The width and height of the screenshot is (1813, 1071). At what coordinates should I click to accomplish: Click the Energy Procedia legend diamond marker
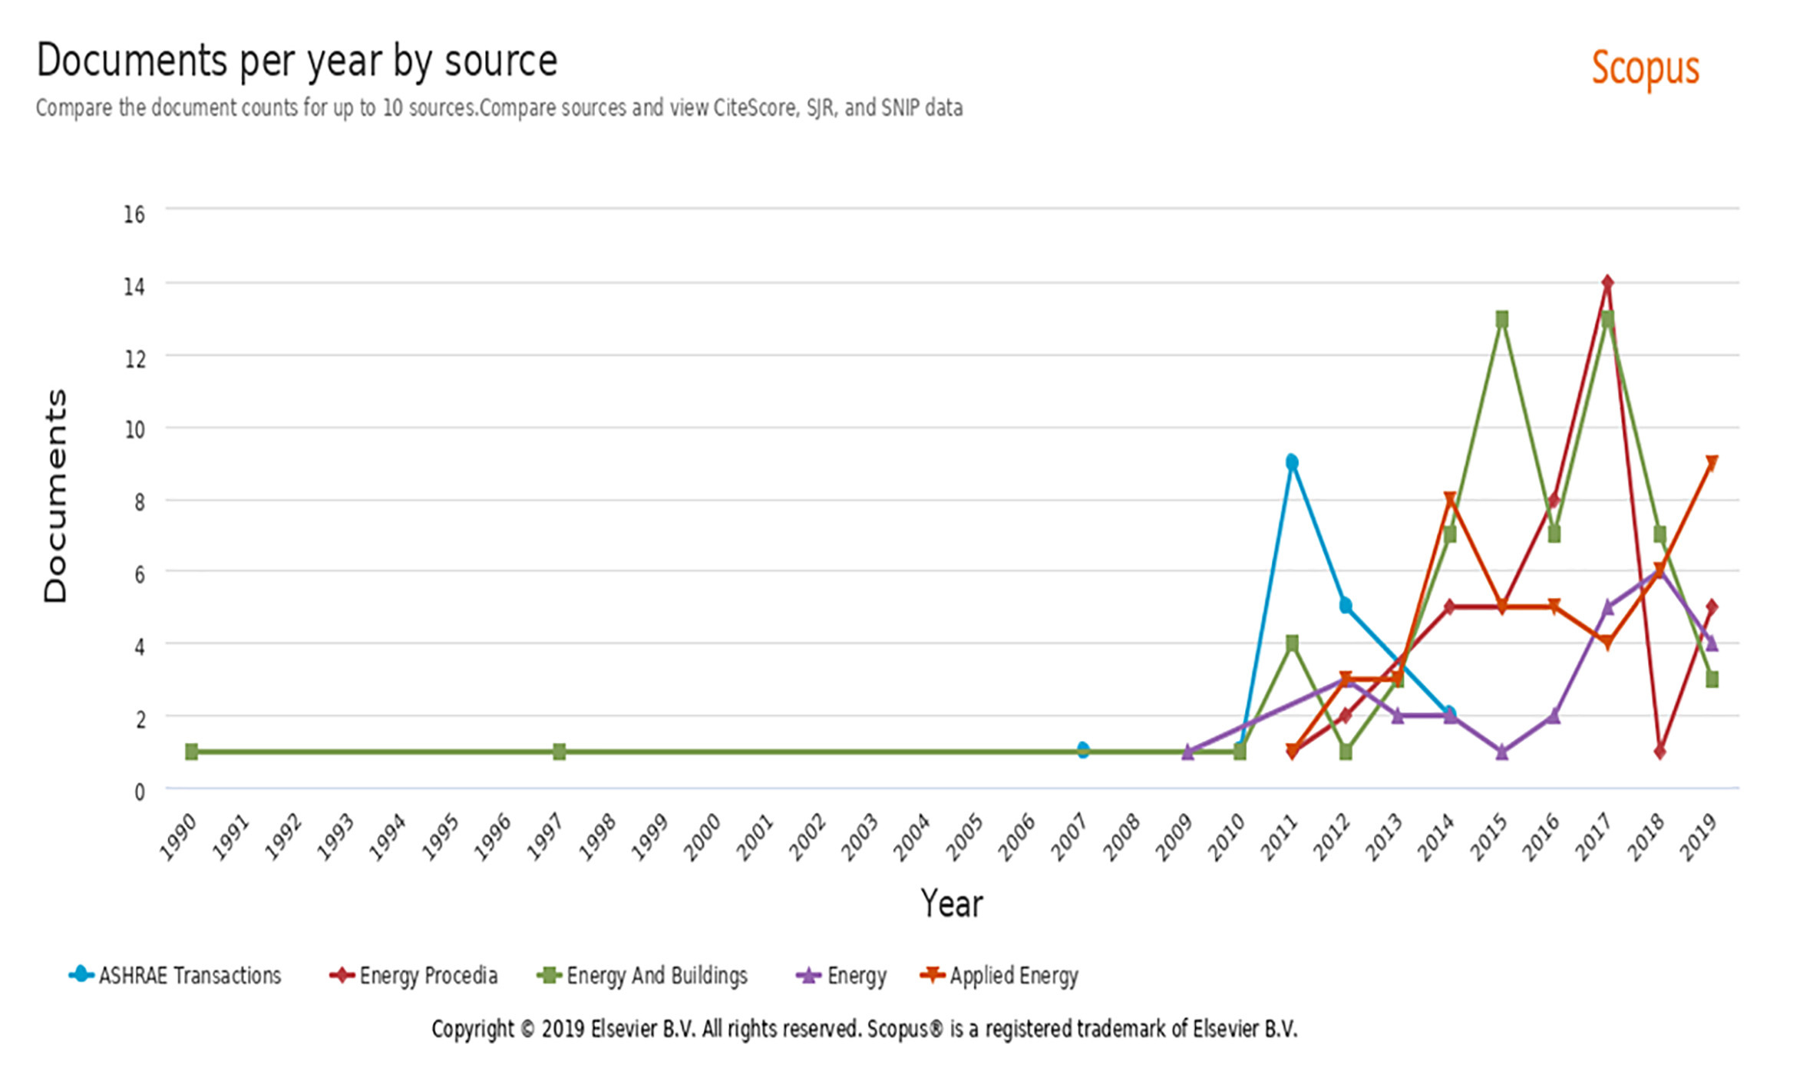342,975
